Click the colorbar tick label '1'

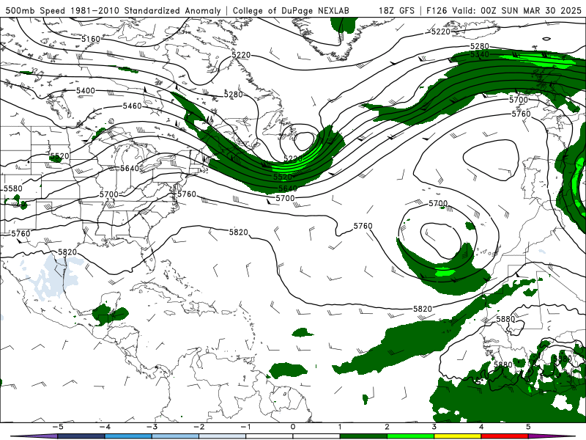pos(340,427)
